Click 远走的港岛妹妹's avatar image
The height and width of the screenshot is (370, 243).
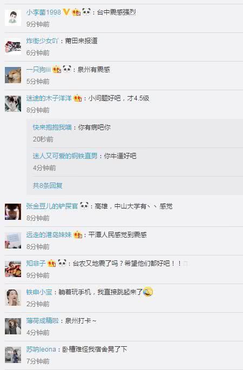click(x=13, y=240)
